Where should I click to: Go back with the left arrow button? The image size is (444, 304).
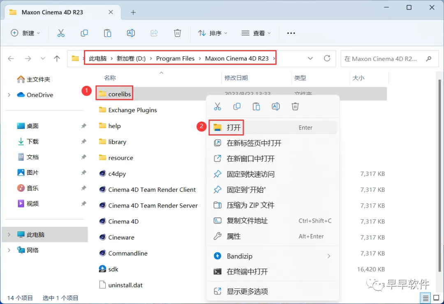[x=11, y=59]
